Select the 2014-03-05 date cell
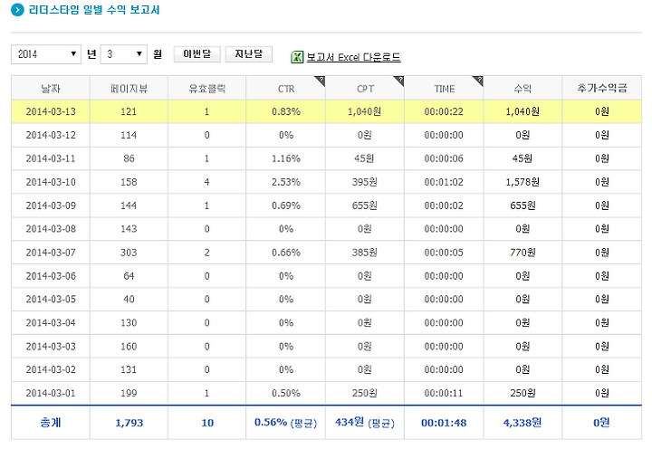 point(51,299)
